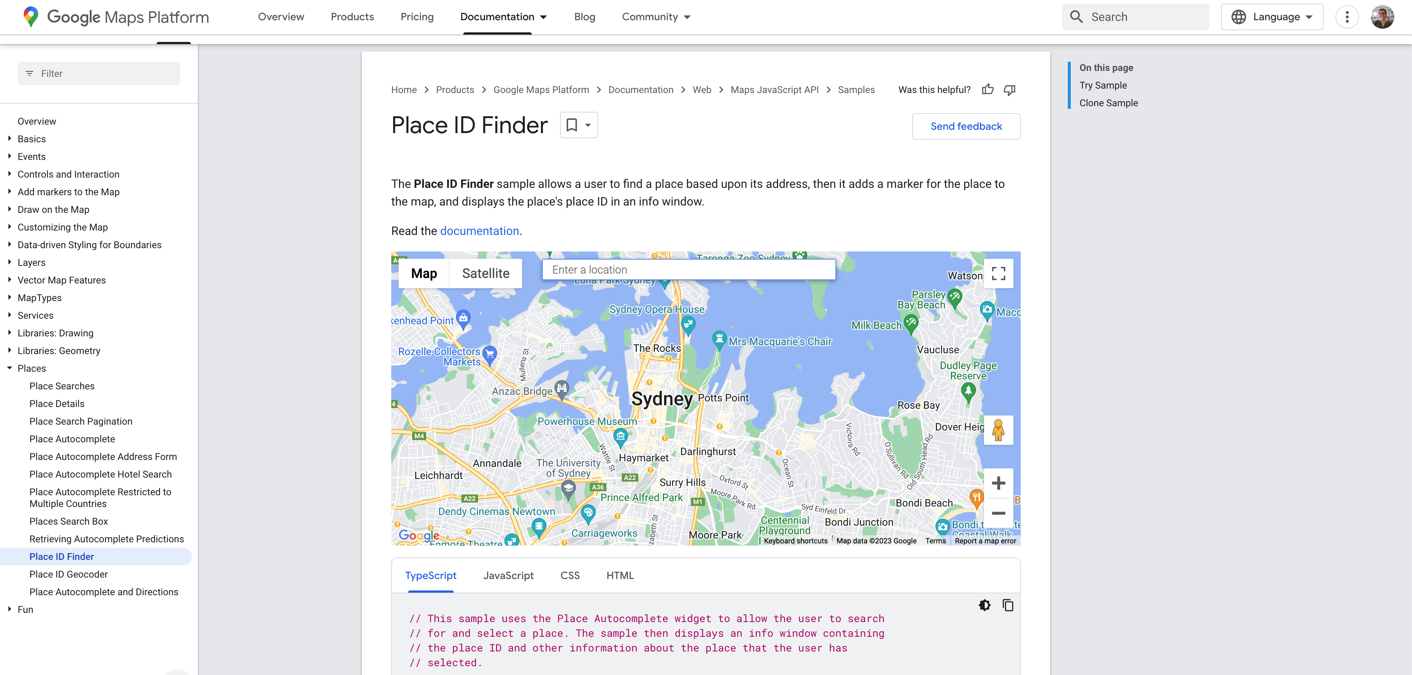The width and height of the screenshot is (1412, 675).
Task: Click the sidebar Filter field
Action: (99, 74)
